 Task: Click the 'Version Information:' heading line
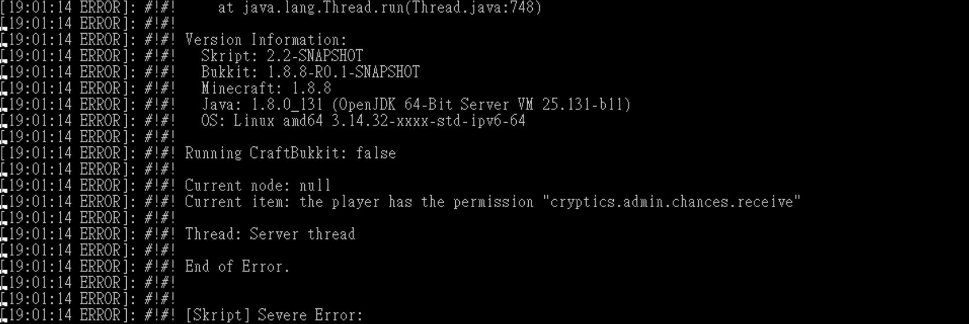266,40
